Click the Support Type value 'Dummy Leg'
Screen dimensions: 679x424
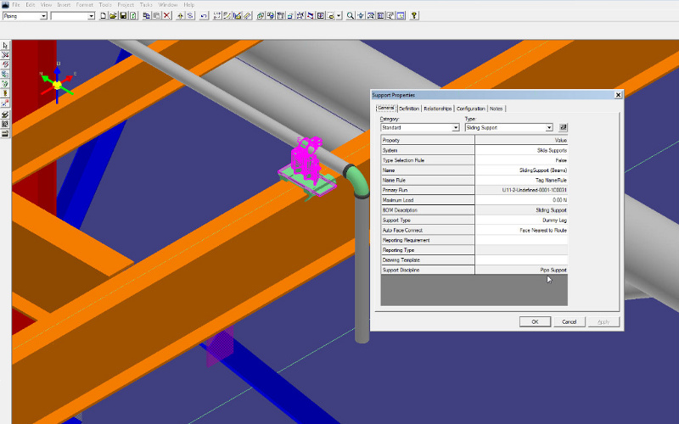pyautogui.click(x=521, y=220)
